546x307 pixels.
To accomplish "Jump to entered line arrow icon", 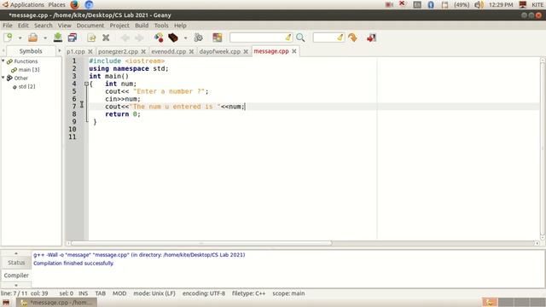I will (x=352, y=38).
